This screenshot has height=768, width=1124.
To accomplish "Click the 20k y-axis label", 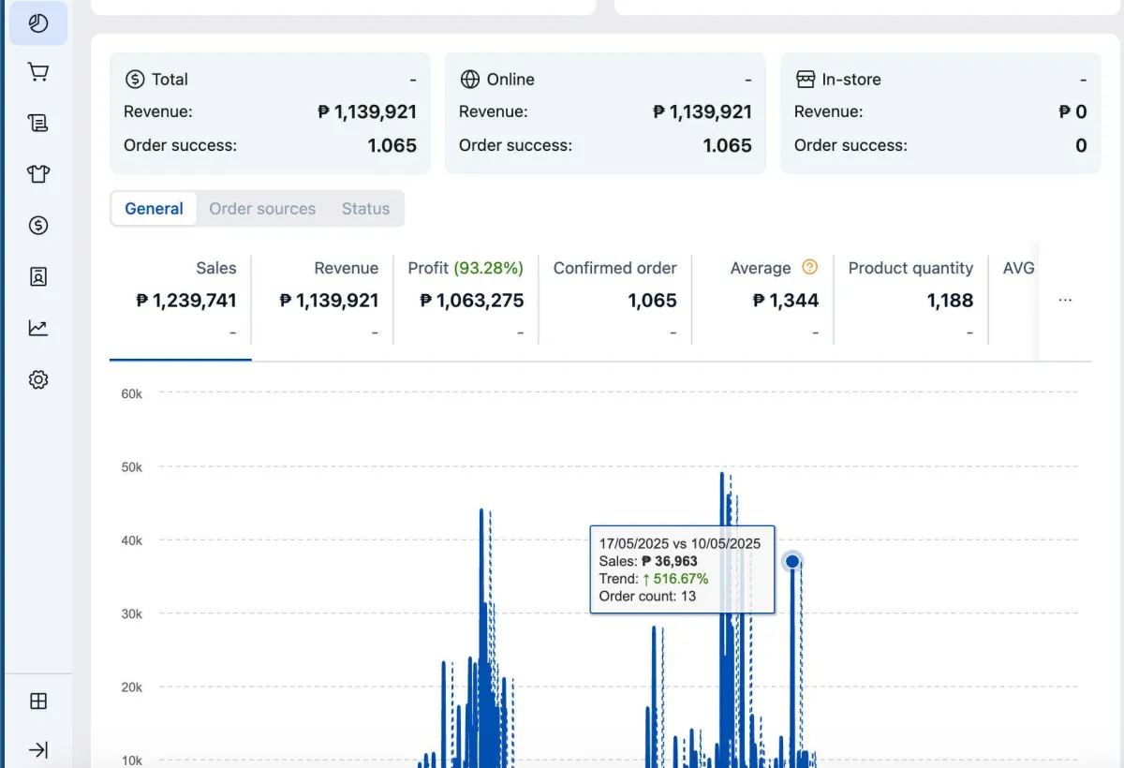I will click(131, 687).
